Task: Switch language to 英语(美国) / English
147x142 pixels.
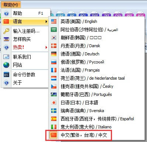Action: pyautogui.click(x=97, y=21)
